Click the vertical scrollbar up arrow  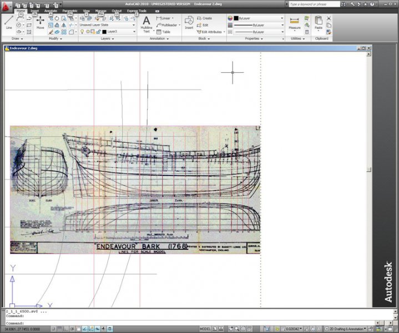coord(369,54)
